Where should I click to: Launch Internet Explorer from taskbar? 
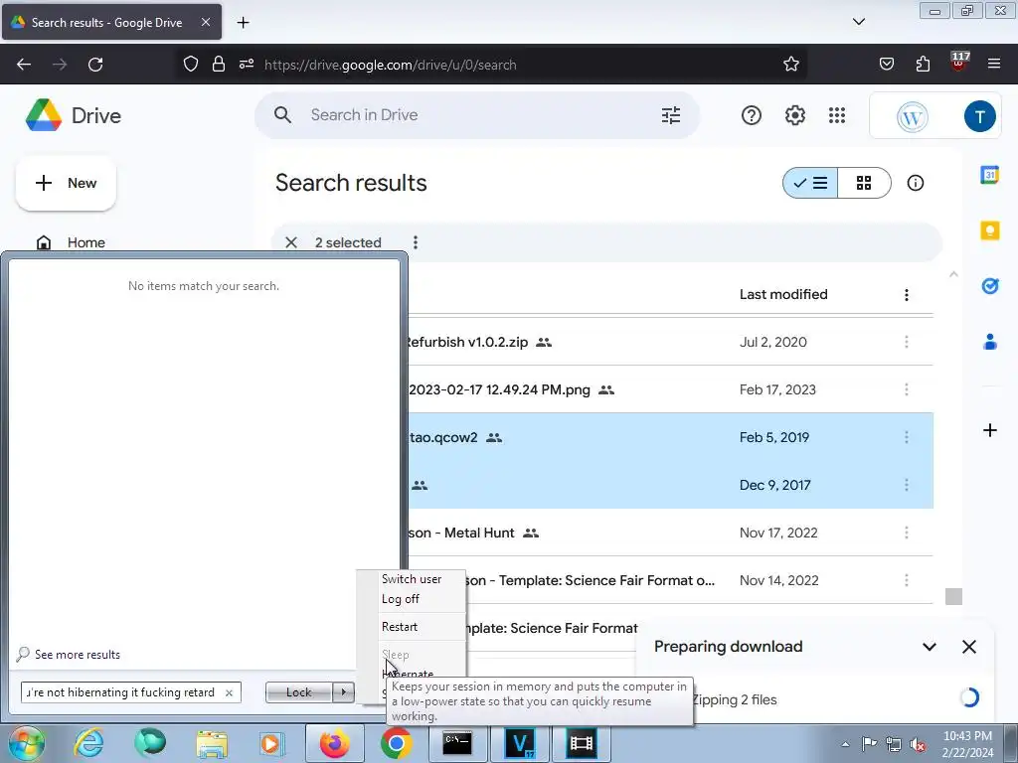click(x=88, y=743)
